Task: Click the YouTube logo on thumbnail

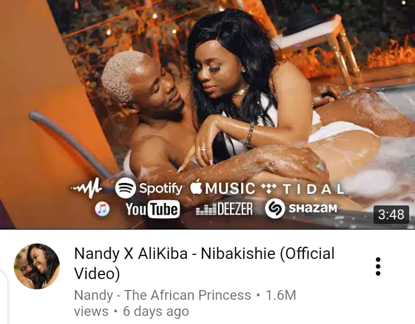Action: coord(153,209)
